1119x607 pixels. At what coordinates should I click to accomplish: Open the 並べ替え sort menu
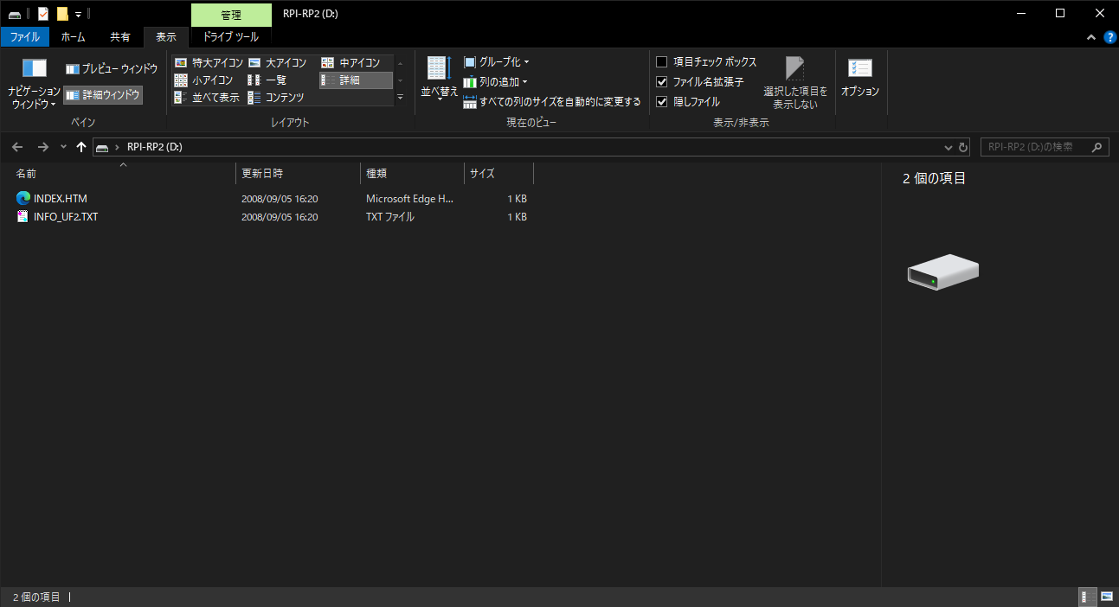point(439,80)
